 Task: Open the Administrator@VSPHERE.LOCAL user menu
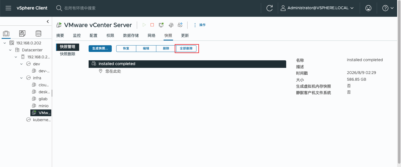[x=317, y=8]
